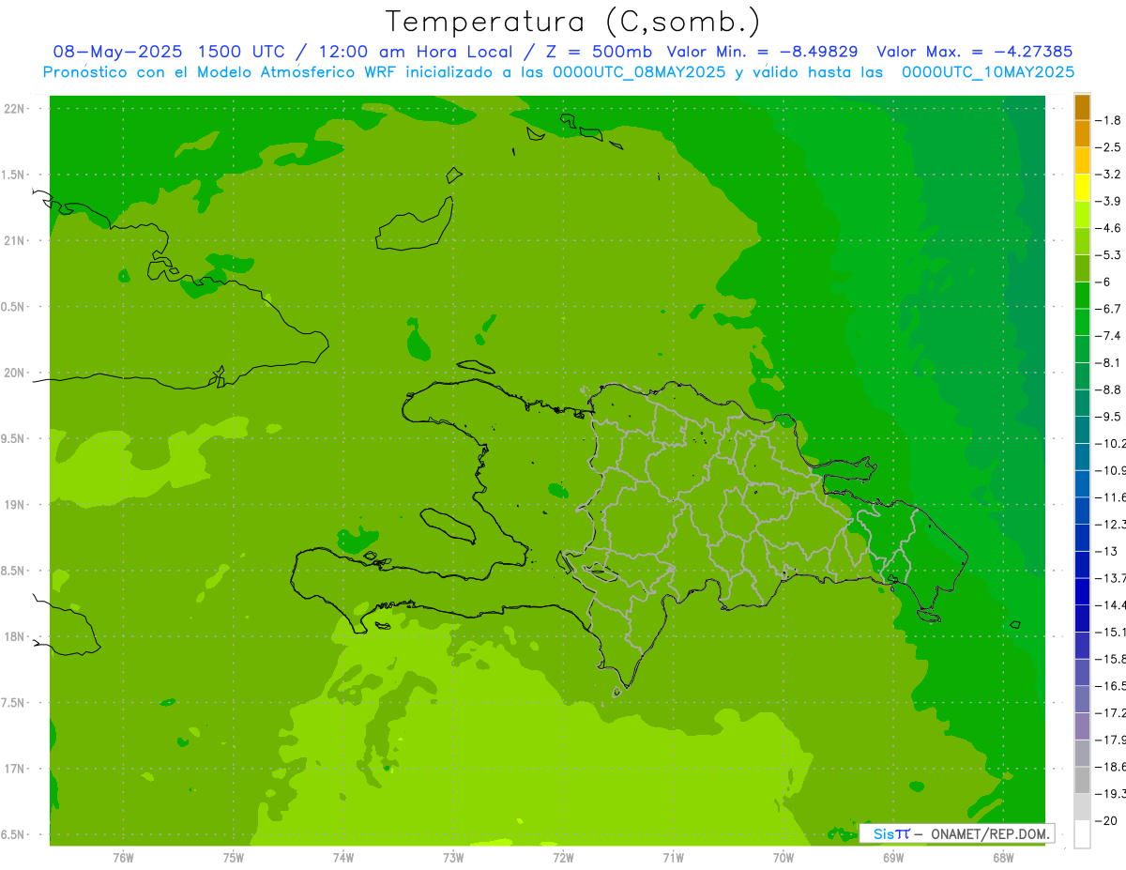
Task: Pick the lime swatch between -3.9 and -4.6
Action: point(1082,215)
